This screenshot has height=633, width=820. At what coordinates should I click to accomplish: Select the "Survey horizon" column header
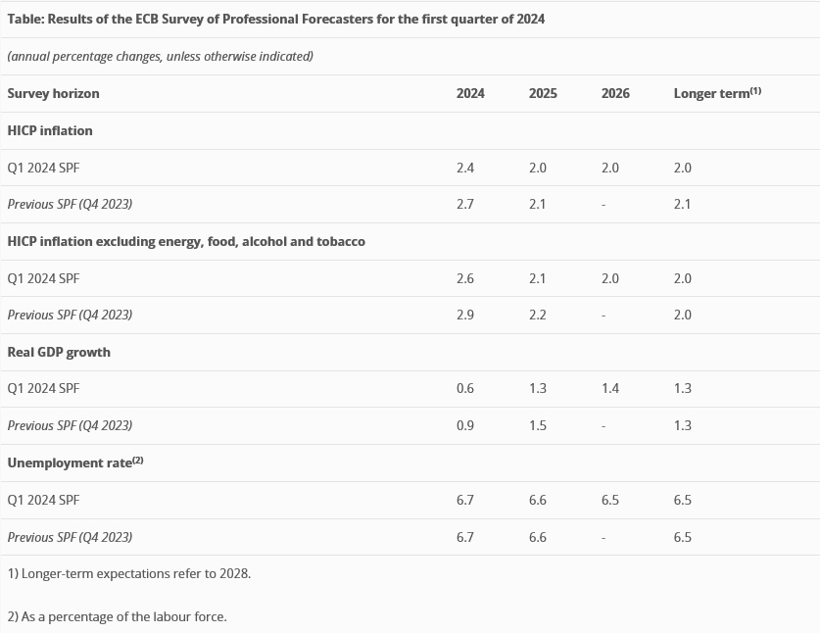click(53, 93)
